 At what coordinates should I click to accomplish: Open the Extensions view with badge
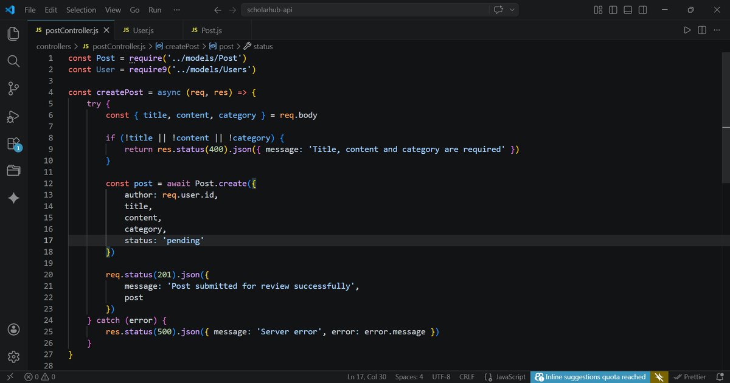coord(13,143)
